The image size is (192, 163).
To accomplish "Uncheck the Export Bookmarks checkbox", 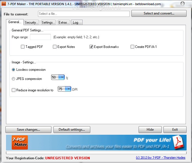I will (91, 47).
